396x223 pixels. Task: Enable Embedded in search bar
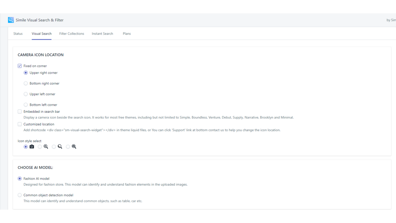(x=19, y=111)
